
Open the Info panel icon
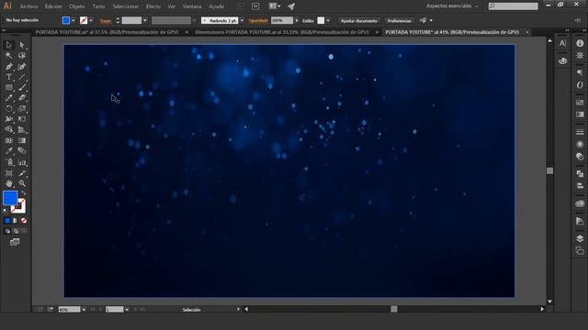coord(580,43)
